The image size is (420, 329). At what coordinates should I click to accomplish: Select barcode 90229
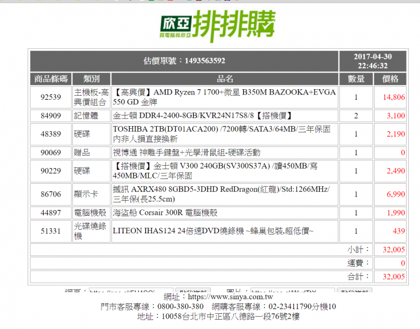click(x=51, y=171)
